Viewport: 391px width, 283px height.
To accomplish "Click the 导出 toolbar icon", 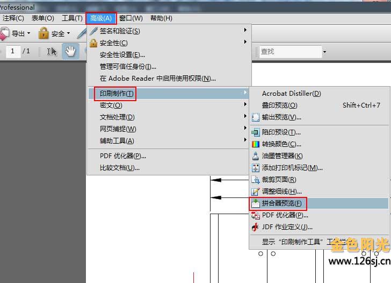I will click(4, 34).
